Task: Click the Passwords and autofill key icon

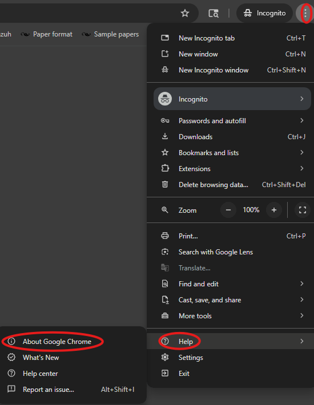Action: click(165, 120)
